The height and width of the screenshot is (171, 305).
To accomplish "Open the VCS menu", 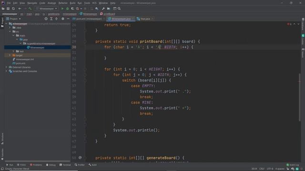I will [94, 3].
